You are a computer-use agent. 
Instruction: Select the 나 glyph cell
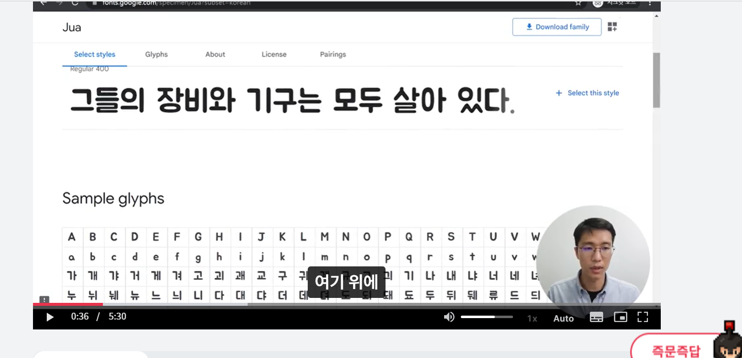coord(431,276)
